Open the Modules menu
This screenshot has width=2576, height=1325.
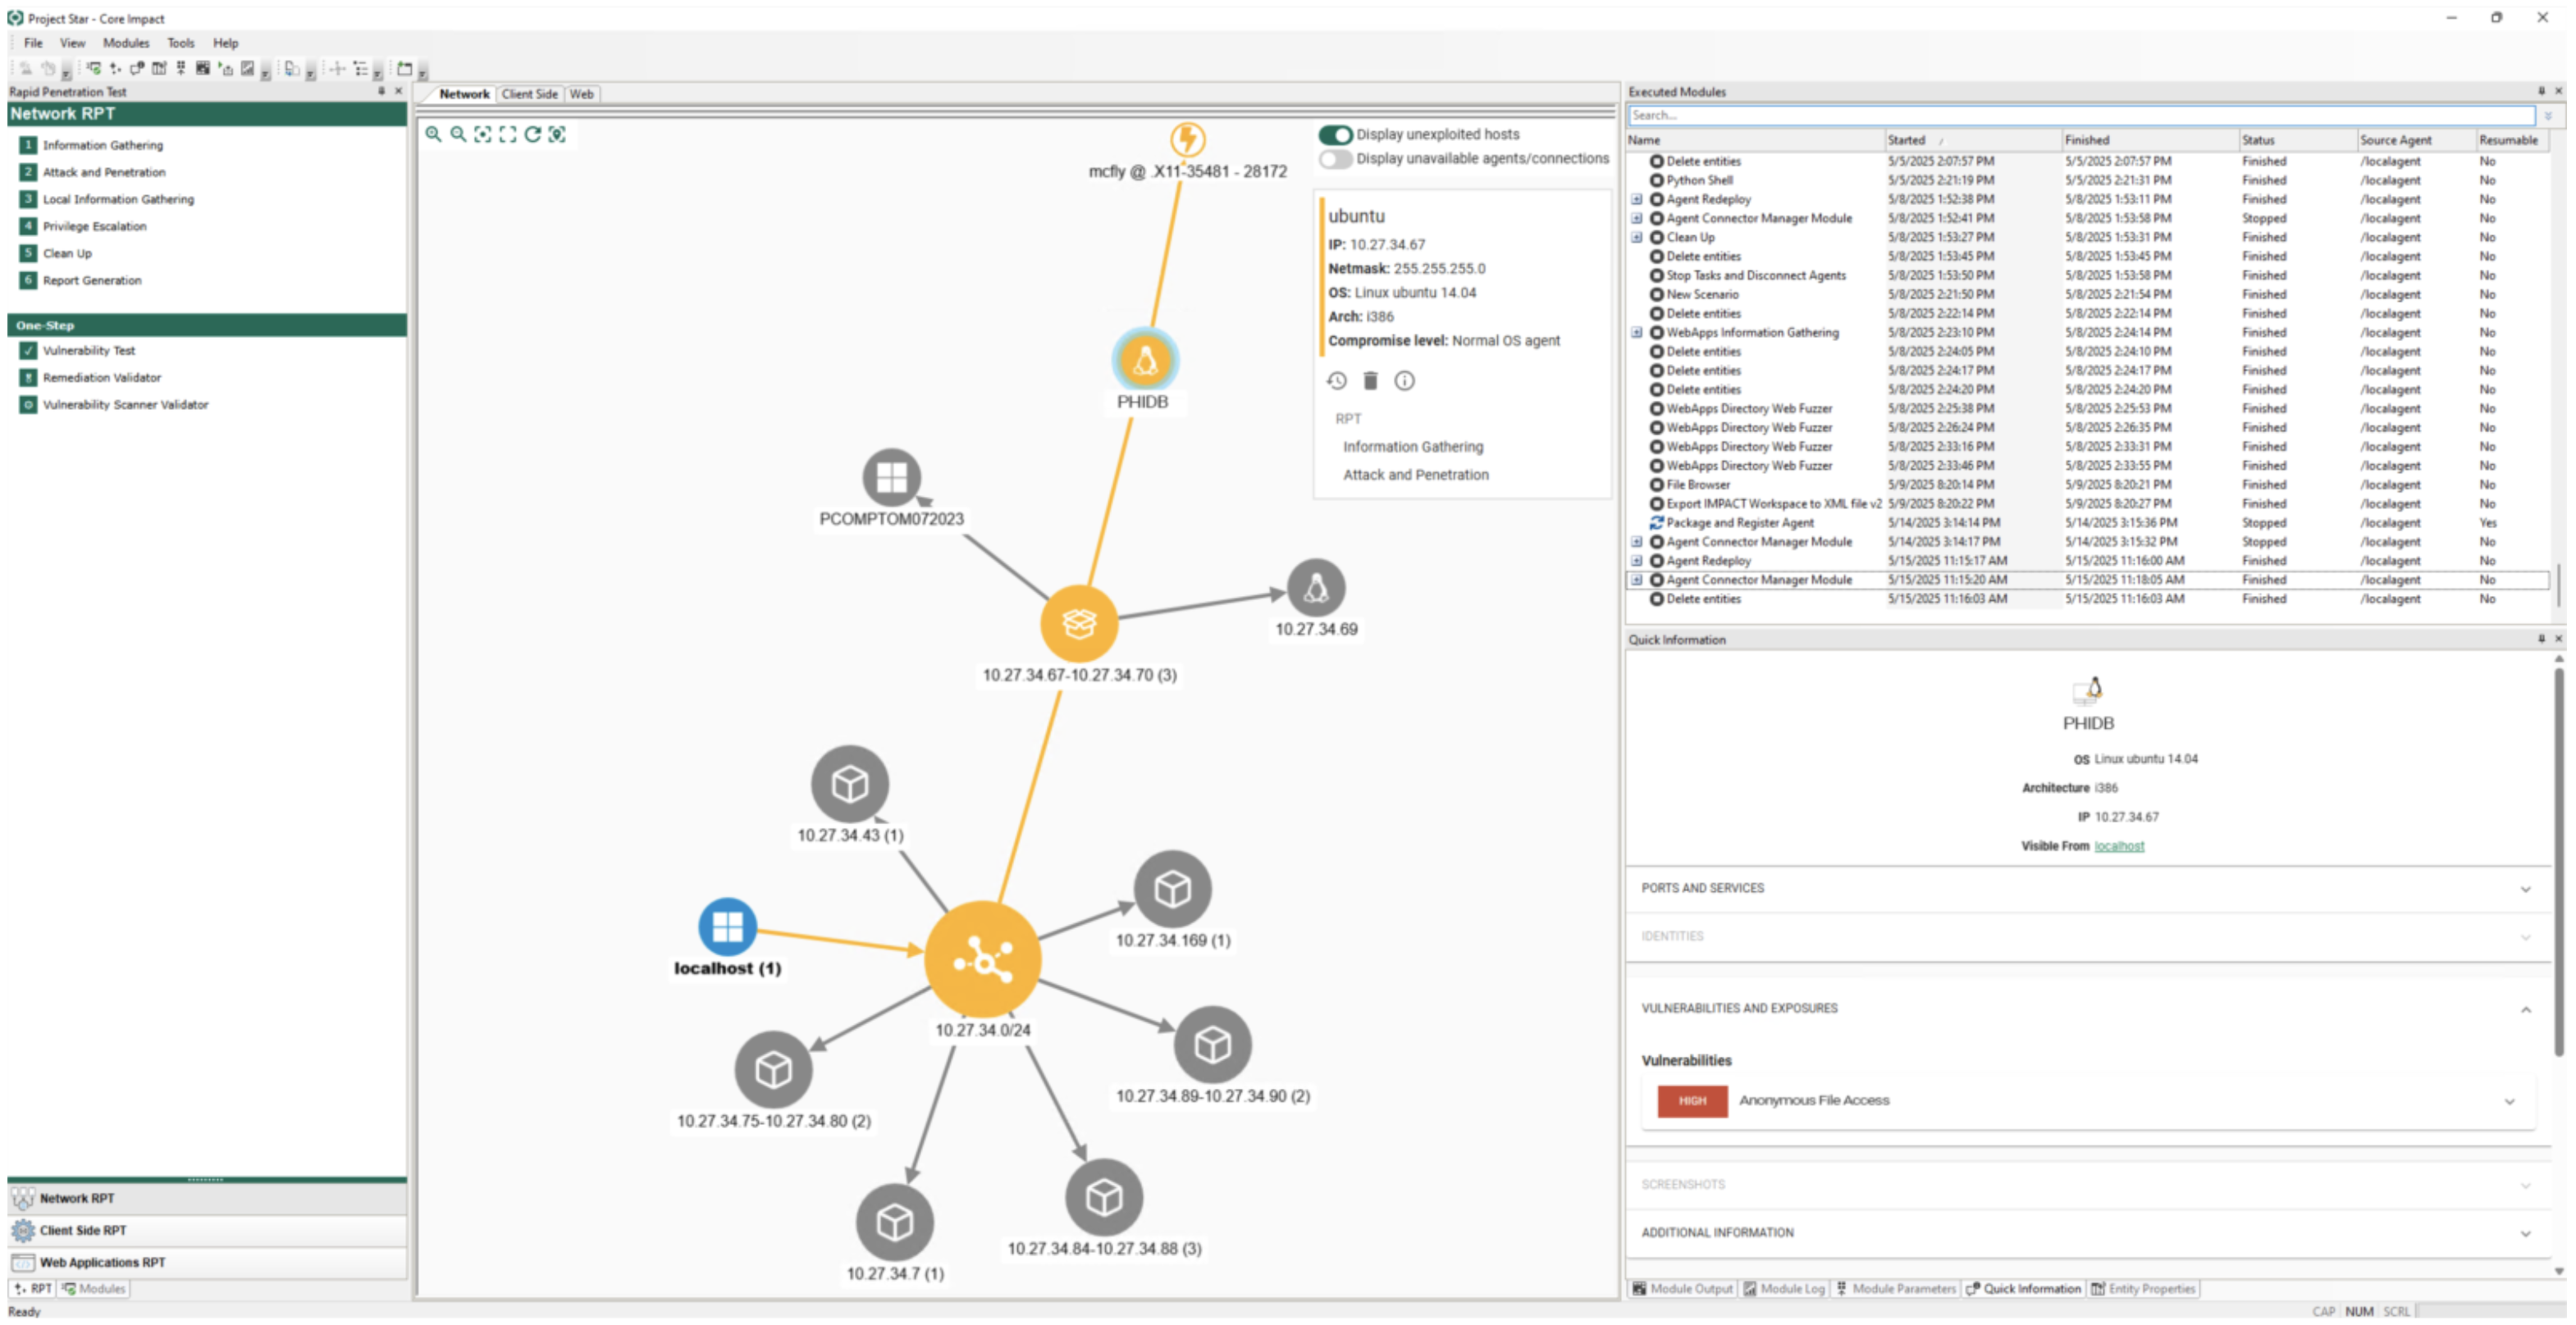(x=126, y=43)
